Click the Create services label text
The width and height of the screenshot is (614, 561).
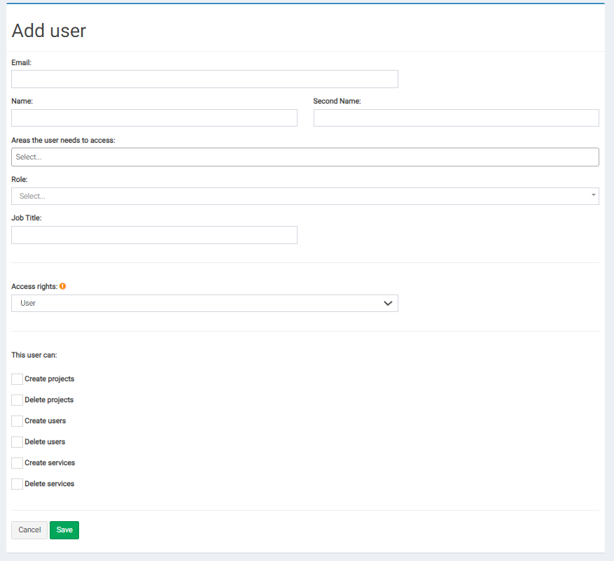(x=50, y=463)
